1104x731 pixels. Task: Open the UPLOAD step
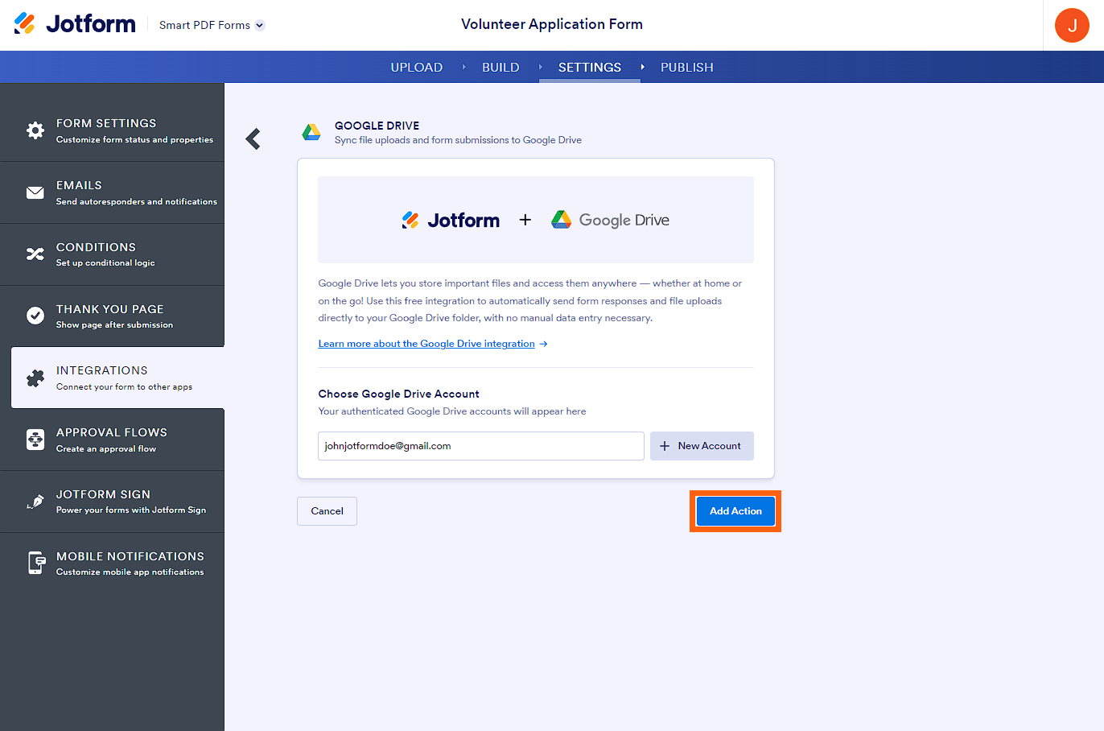[x=416, y=68]
